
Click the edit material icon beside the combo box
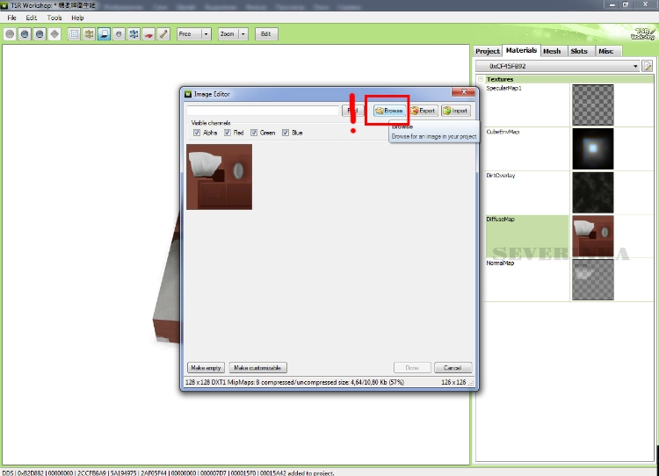pyautogui.click(x=648, y=66)
